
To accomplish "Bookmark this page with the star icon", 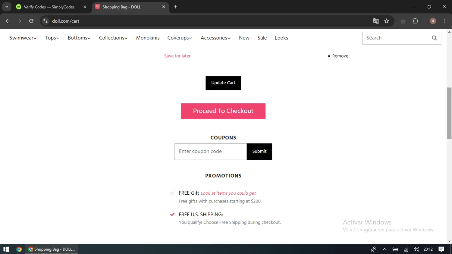I will (387, 21).
